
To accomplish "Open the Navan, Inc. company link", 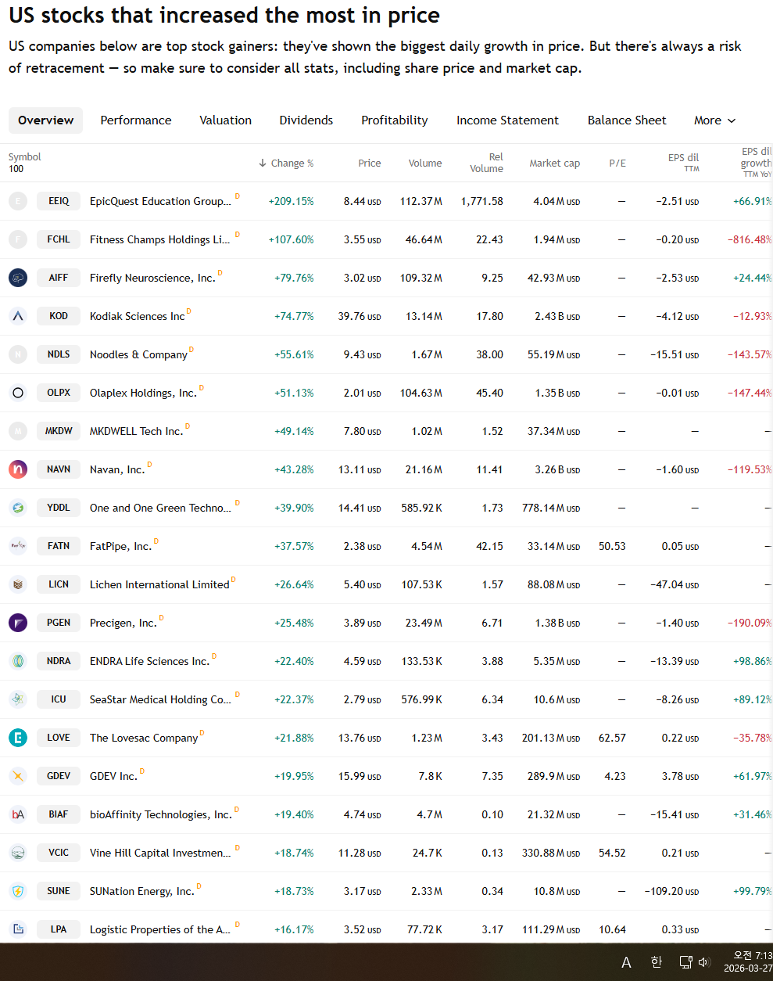I will tap(117, 469).
